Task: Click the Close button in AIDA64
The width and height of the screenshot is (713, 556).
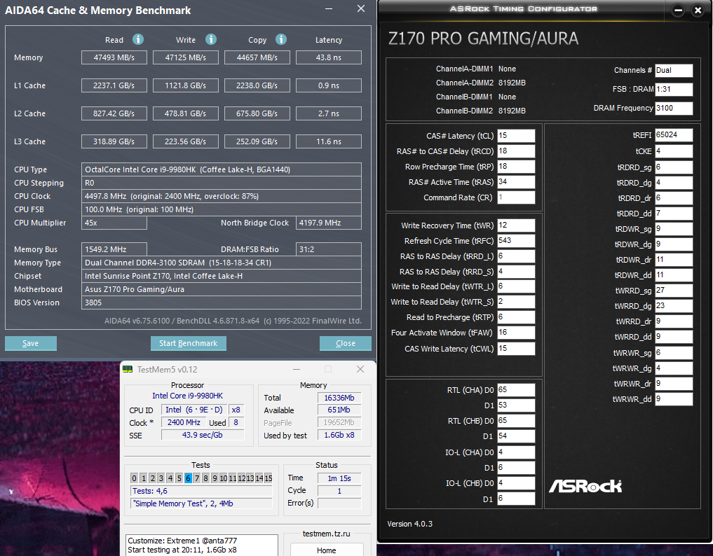Action: pos(346,343)
